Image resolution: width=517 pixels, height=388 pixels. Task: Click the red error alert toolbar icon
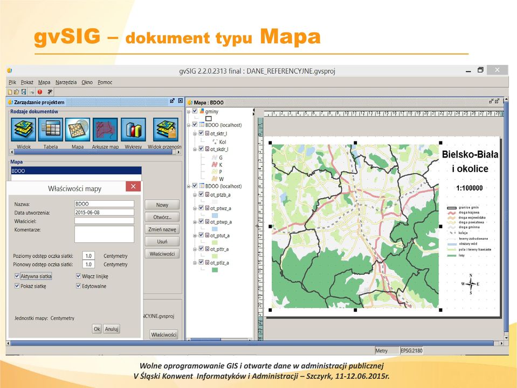tap(40, 92)
